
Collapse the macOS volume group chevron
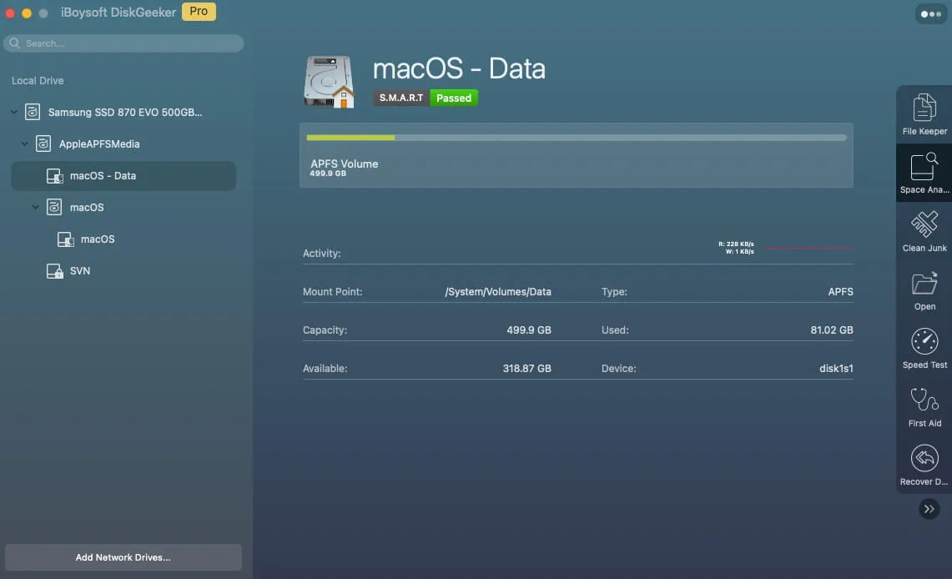(x=36, y=207)
